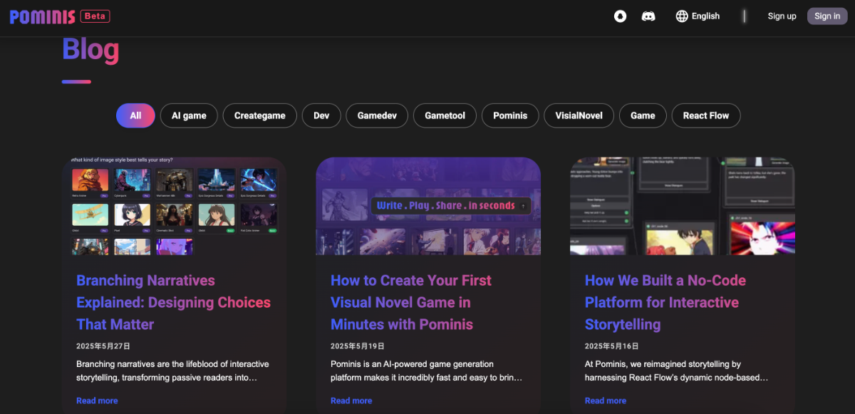Click Sign up in header

(782, 16)
